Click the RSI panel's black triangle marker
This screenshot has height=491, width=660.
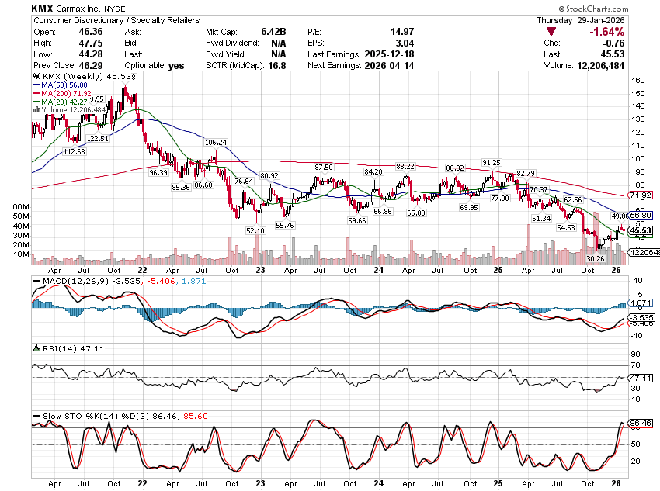point(35,346)
